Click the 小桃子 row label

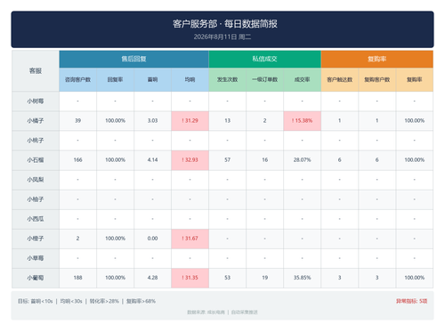36,141
